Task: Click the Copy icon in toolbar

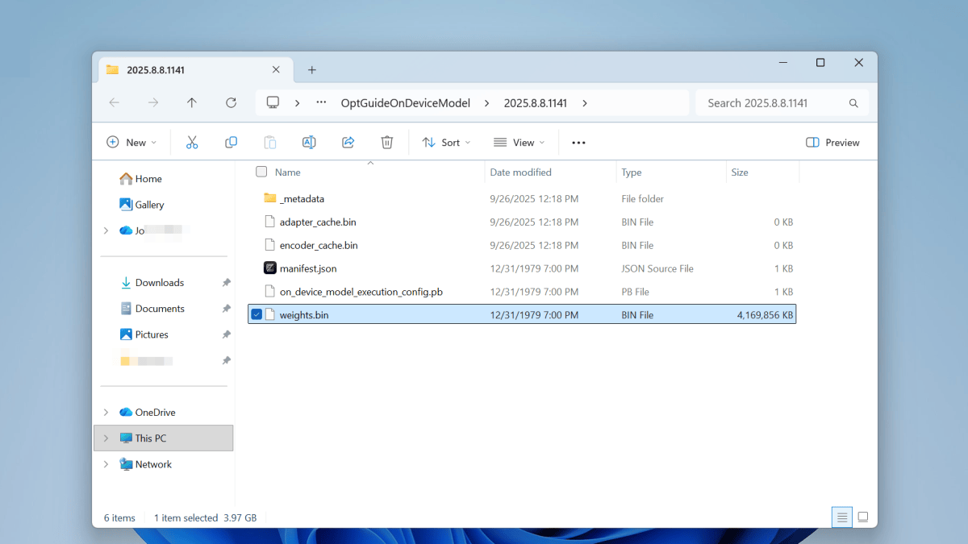Action: (x=231, y=143)
